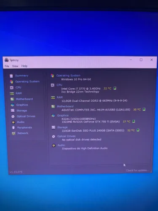The height and width of the screenshot is (211, 158).
Task: Click the Windows 10 Pro 64-bit text
Action: tap(76, 79)
